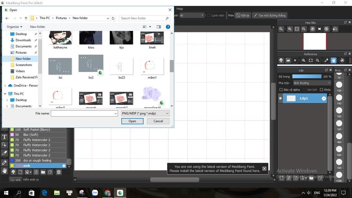Open help in Open dialog
The height and width of the screenshot is (198, 352).
tap(168, 27)
